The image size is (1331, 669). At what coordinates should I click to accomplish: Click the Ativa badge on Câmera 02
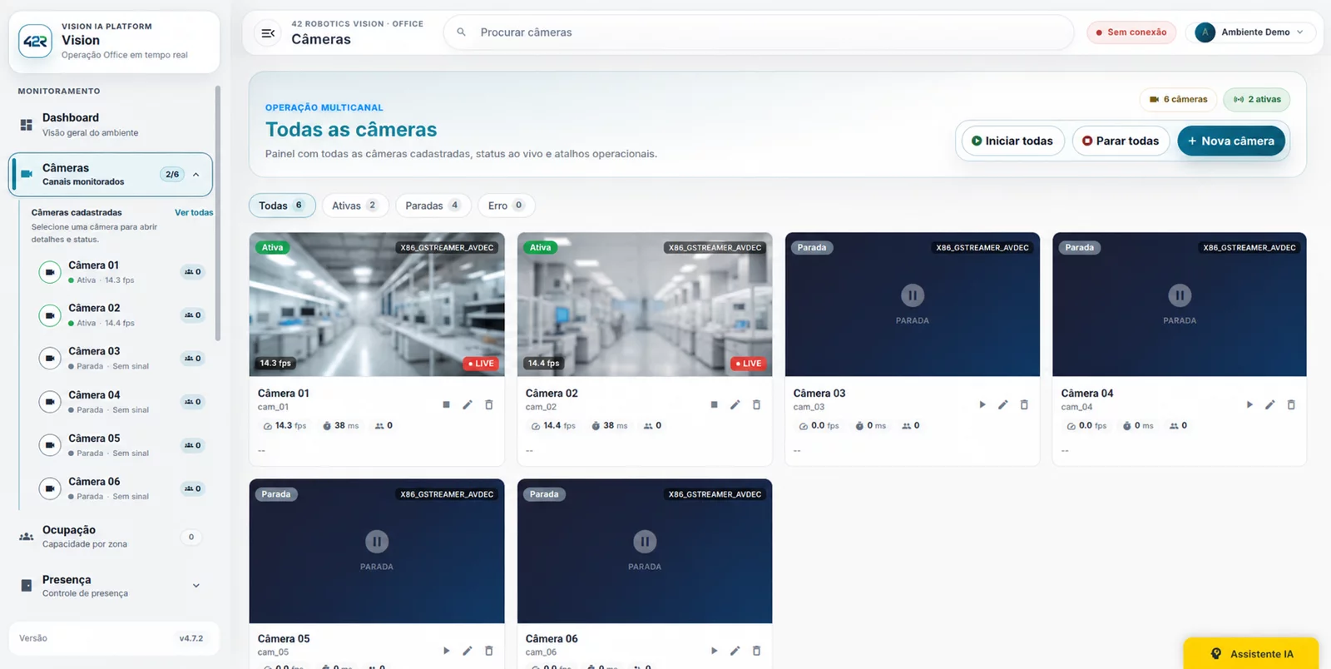[x=540, y=247]
